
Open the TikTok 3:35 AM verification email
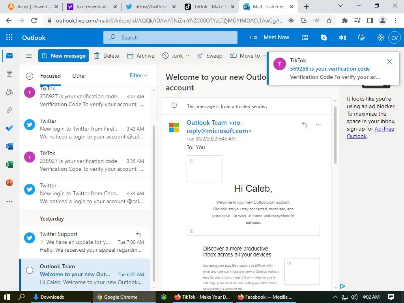tap(85, 161)
